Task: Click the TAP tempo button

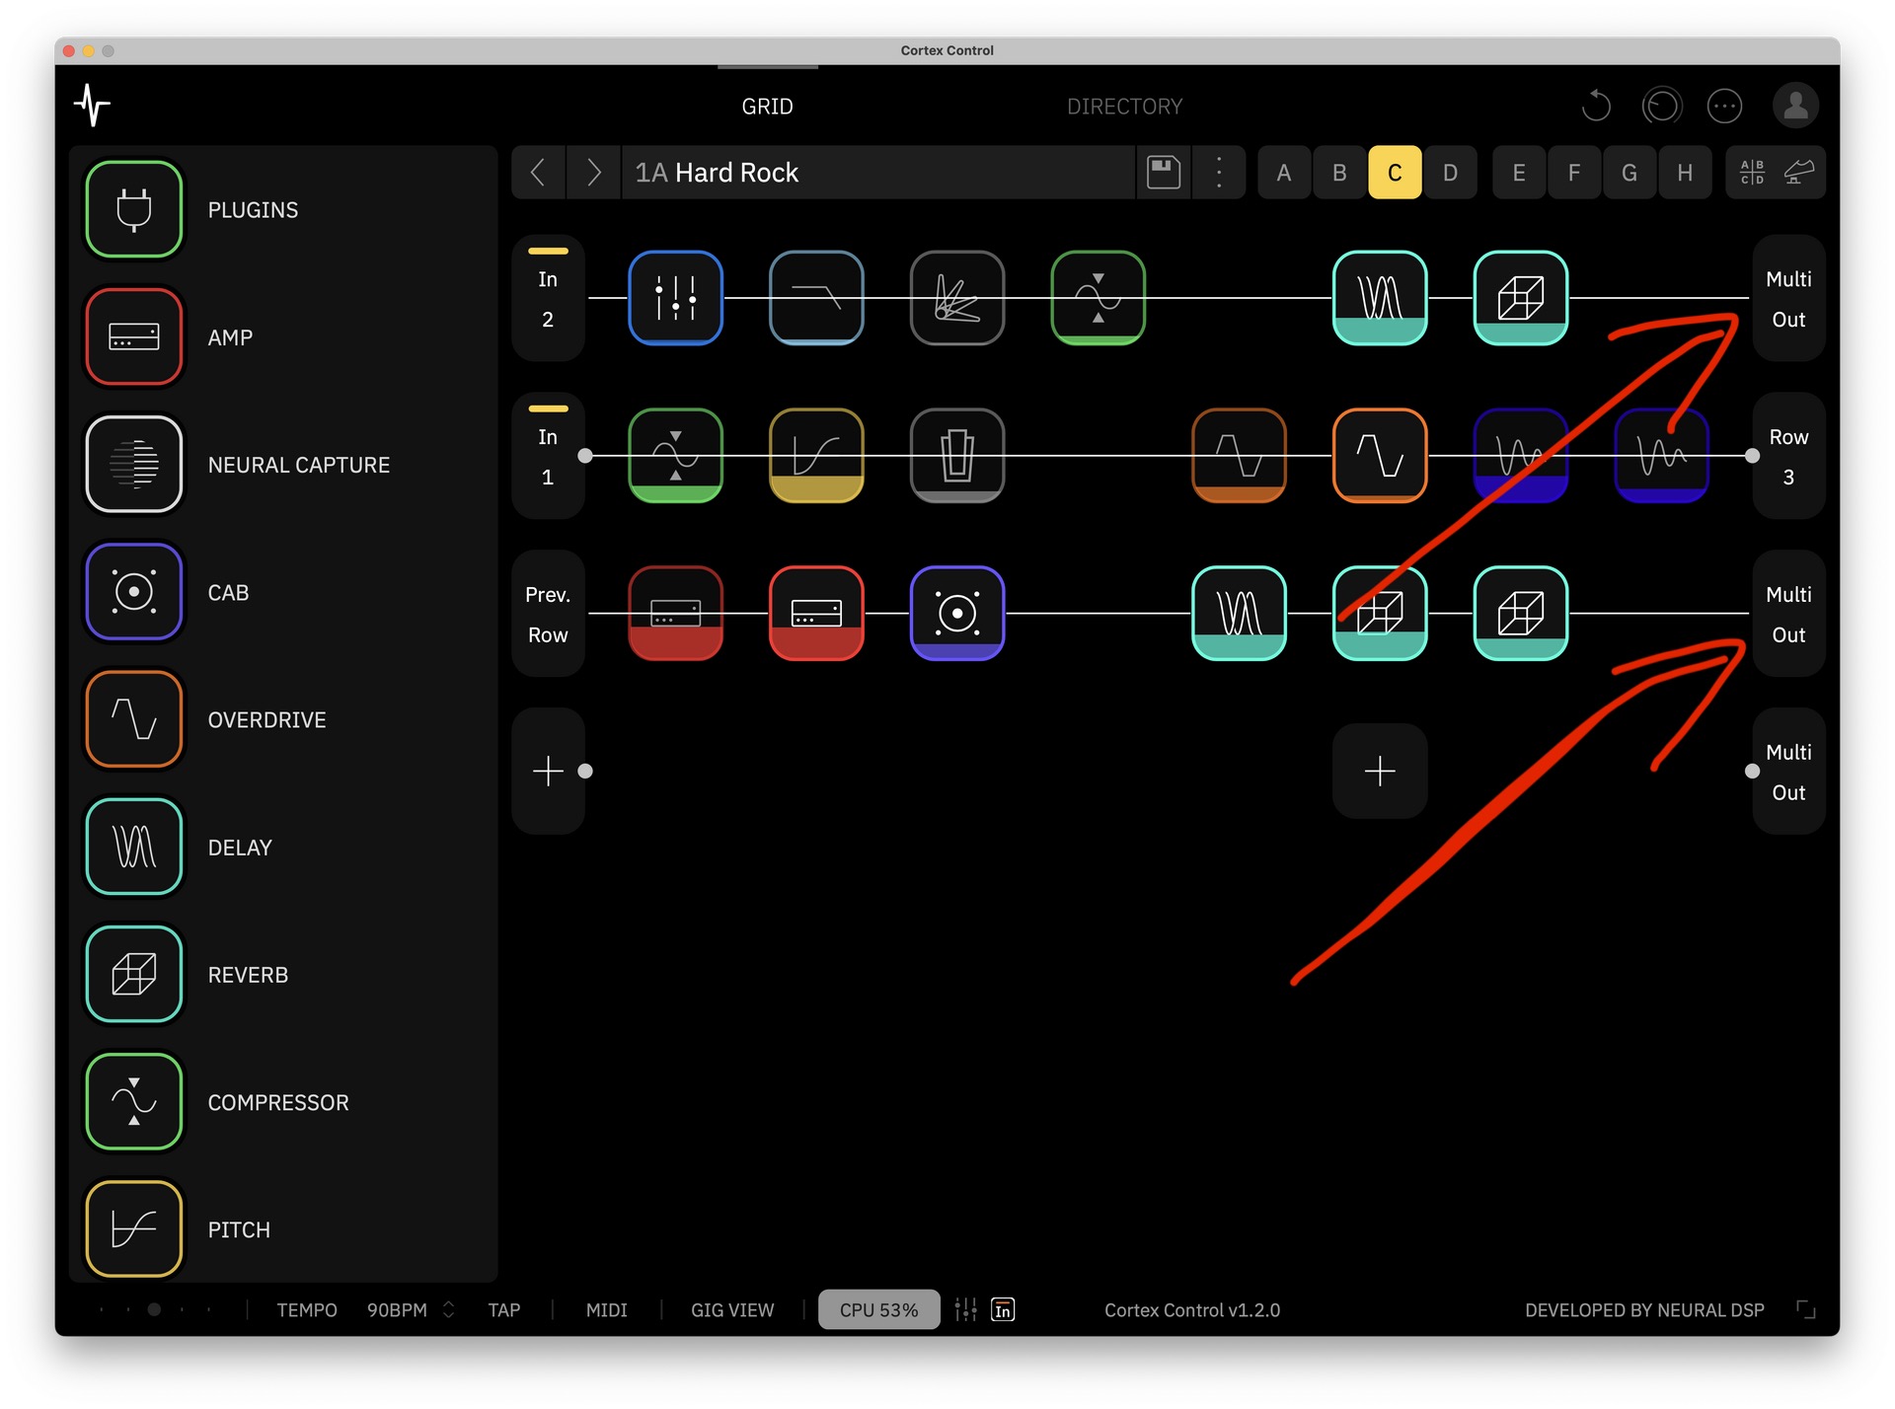Action: (503, 1309)
